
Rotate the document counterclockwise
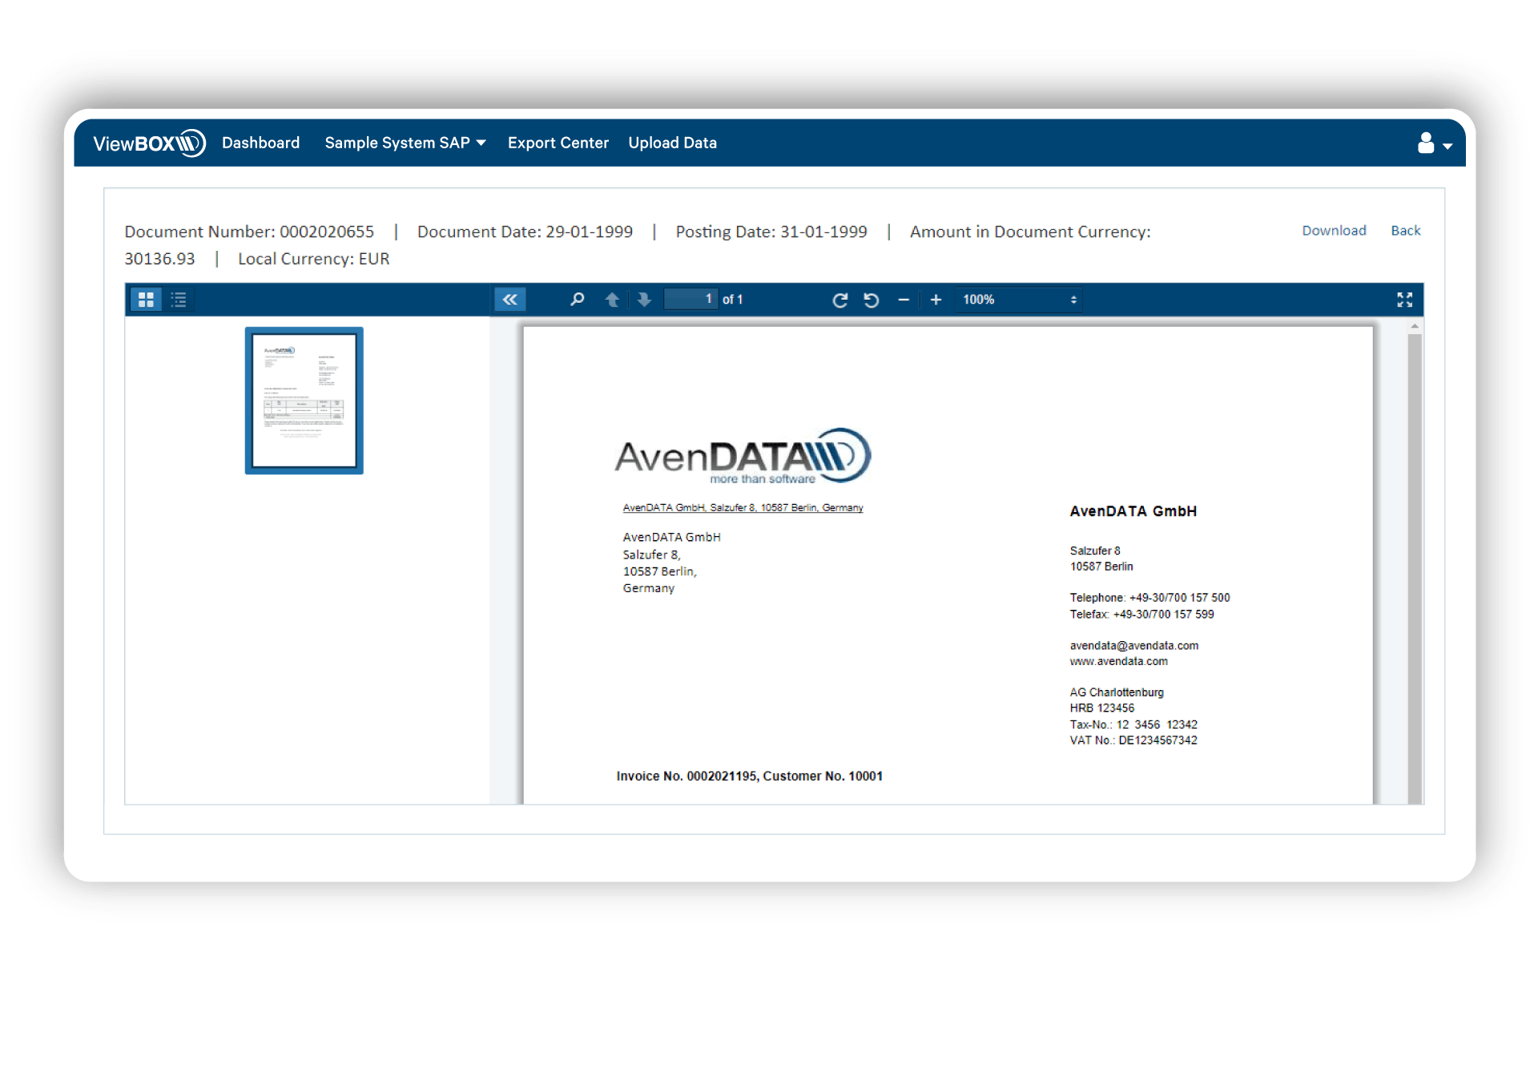tap(872, 300)
